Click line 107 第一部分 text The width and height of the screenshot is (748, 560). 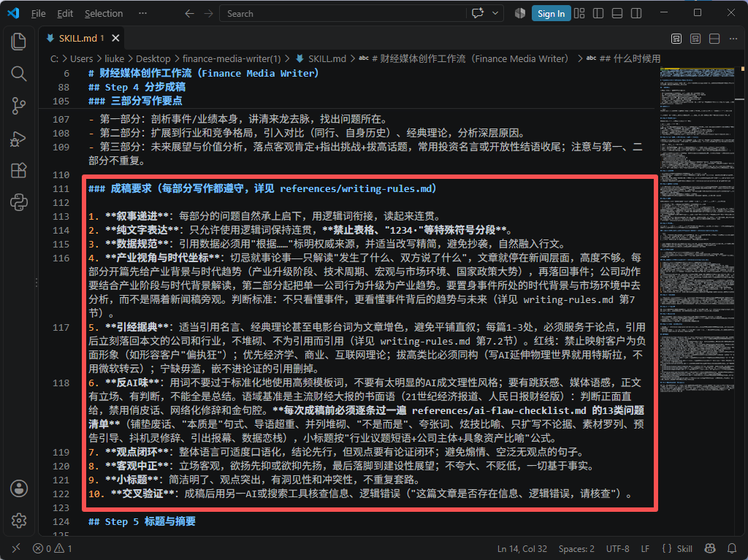tap(240, 119)
